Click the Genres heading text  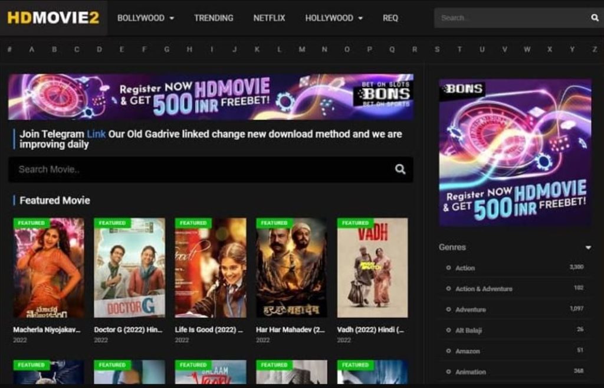tap(452, 247)
